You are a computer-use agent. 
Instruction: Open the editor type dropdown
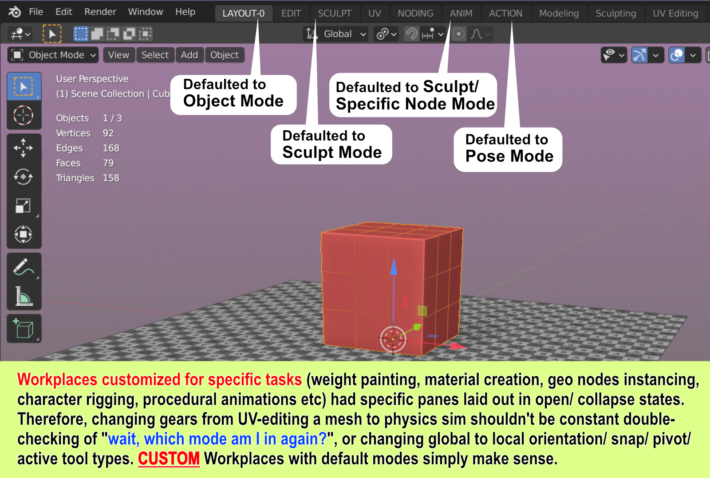tap(20, 34)
